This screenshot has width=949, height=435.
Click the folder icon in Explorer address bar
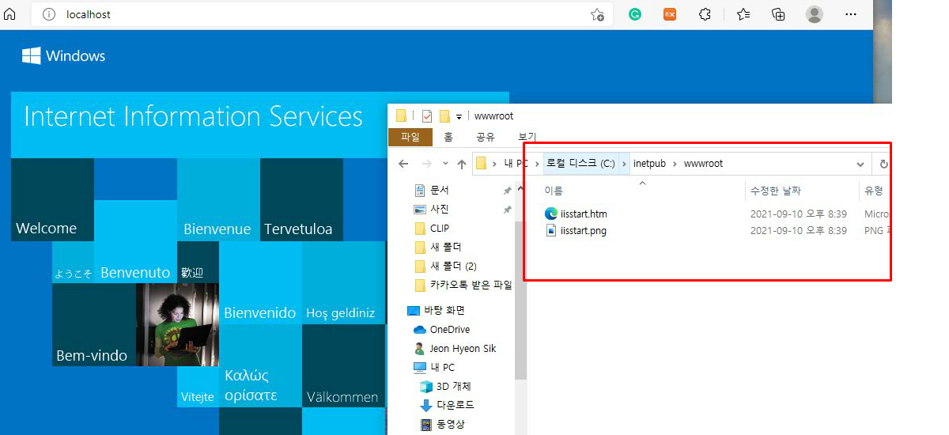click(x=481, y=164)
